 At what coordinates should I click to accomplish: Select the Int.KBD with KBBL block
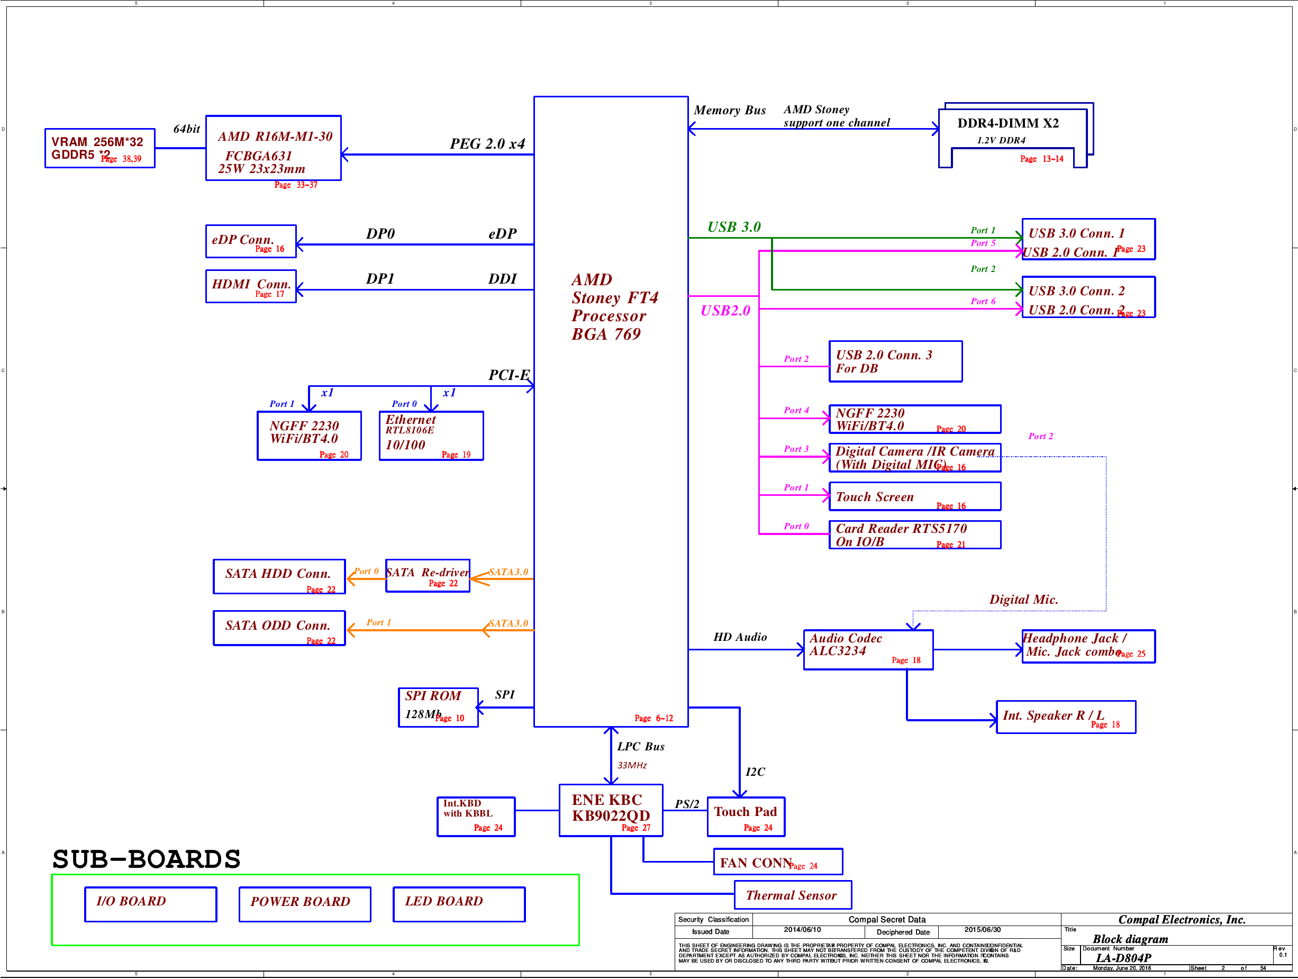point(476,817)
